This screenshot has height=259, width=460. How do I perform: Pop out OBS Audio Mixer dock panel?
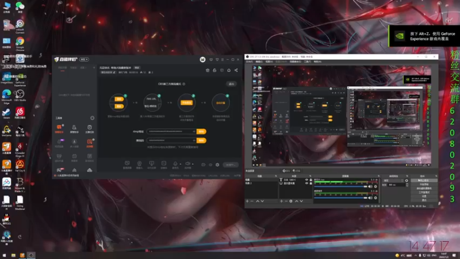tap(378, 176)
